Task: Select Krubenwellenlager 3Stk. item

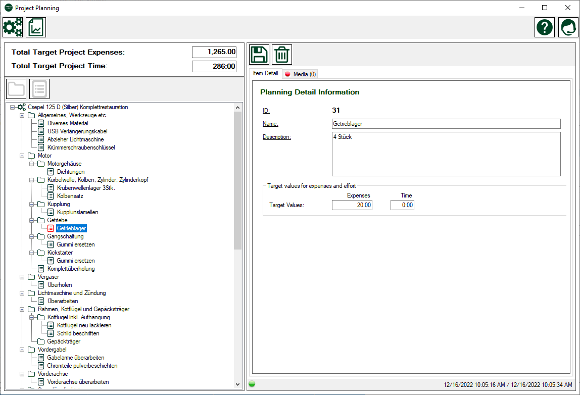Action: 86,188
